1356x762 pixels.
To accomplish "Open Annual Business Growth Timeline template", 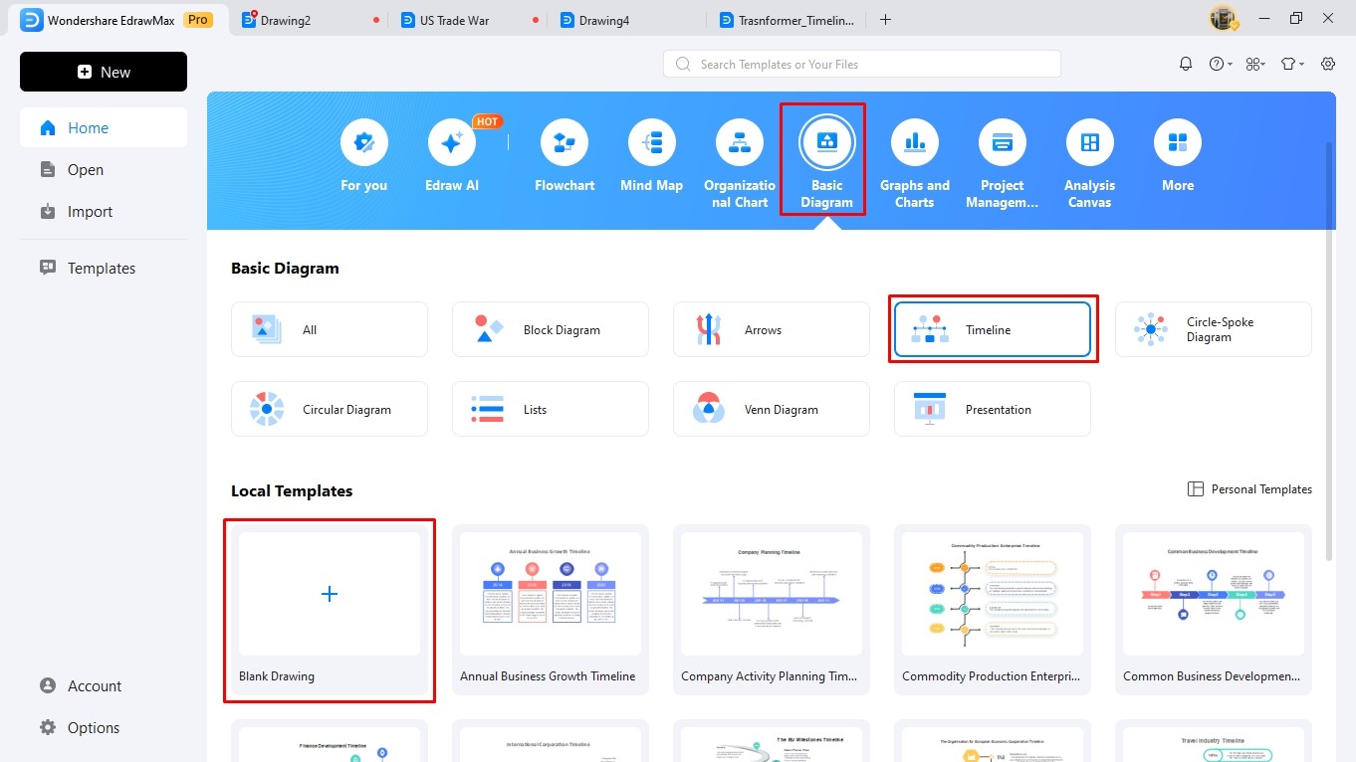I will click(x=551, y=609).
